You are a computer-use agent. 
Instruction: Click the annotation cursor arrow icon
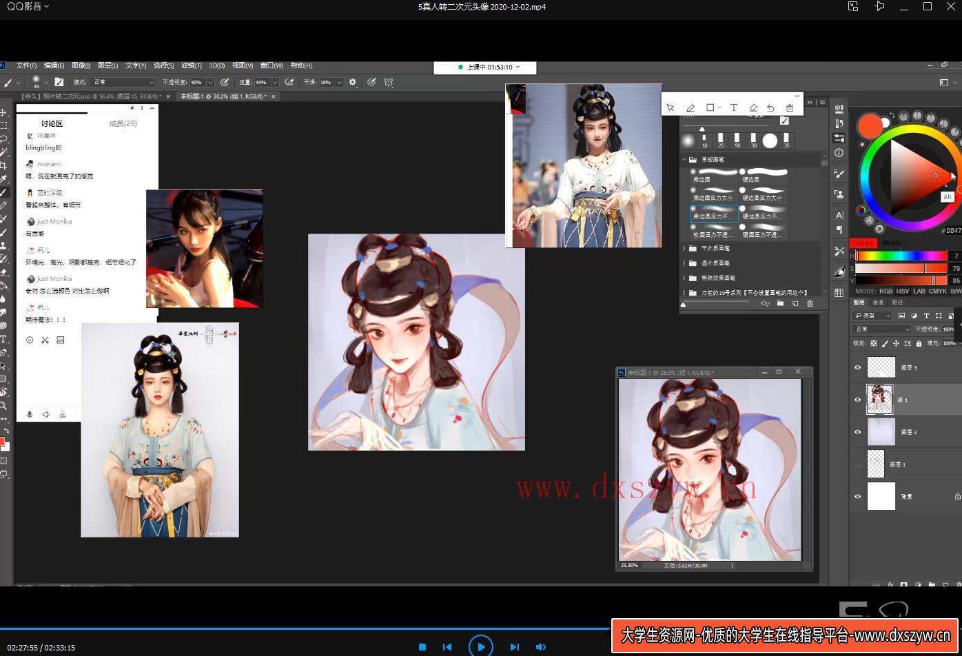671,107
